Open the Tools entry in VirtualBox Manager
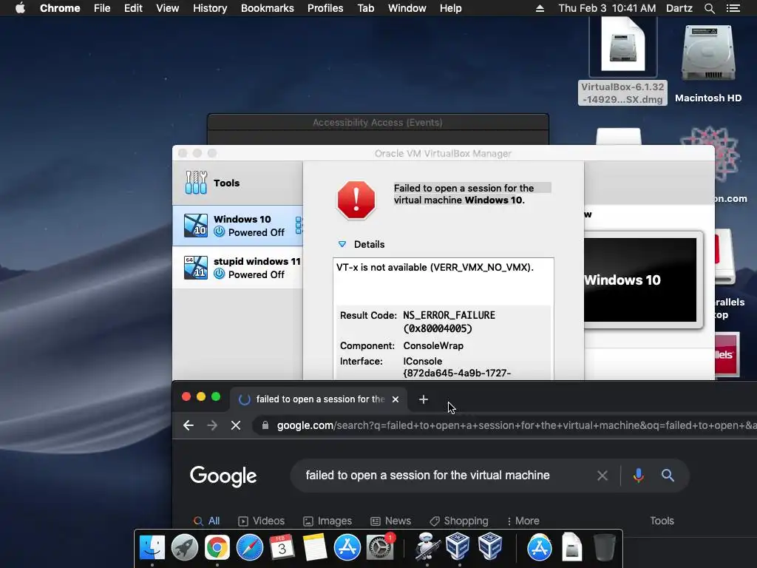 237,183
